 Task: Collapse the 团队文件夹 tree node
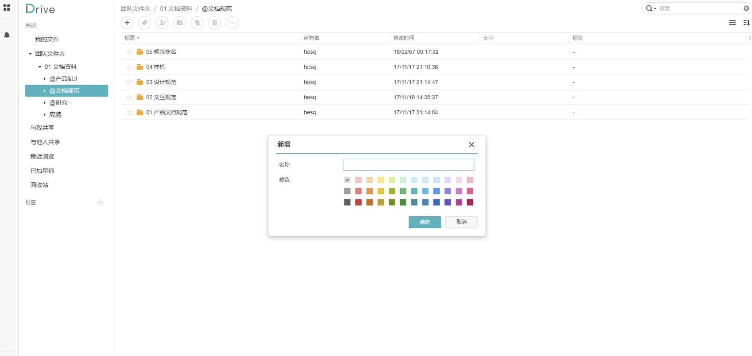click(x=30, y=54)
